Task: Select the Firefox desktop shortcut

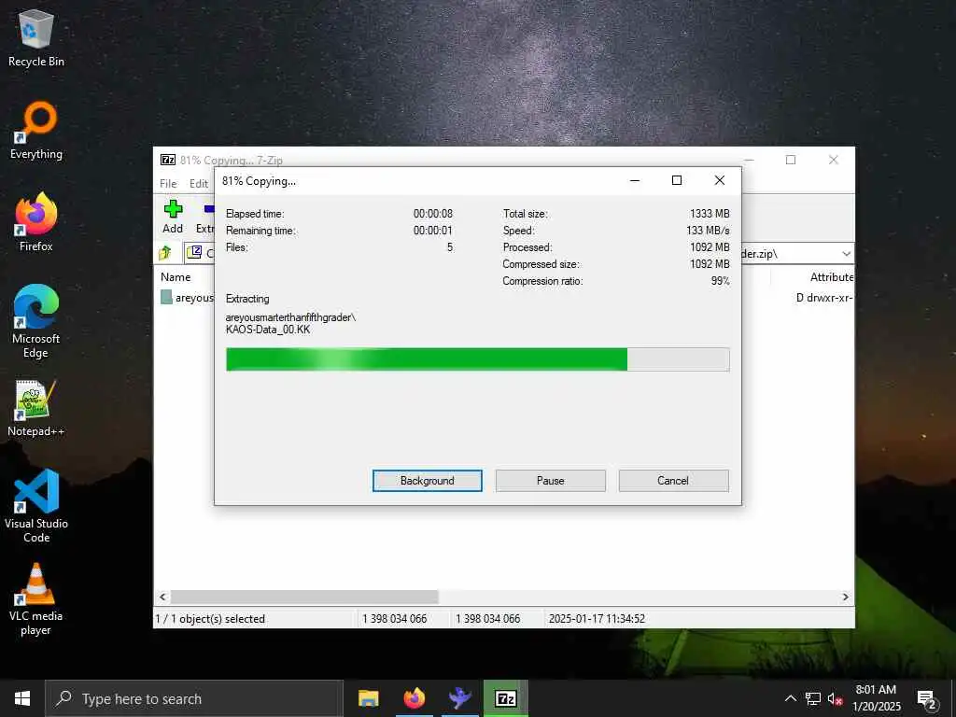Action: [36, 222]
